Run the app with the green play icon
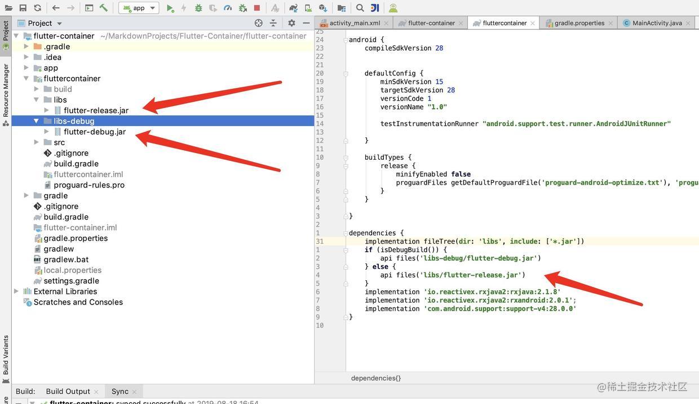The height and width of the screenshot is (404, 699). 170,8
